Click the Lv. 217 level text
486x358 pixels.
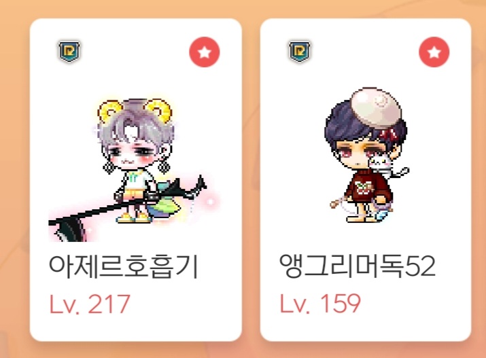click(90, 304)
